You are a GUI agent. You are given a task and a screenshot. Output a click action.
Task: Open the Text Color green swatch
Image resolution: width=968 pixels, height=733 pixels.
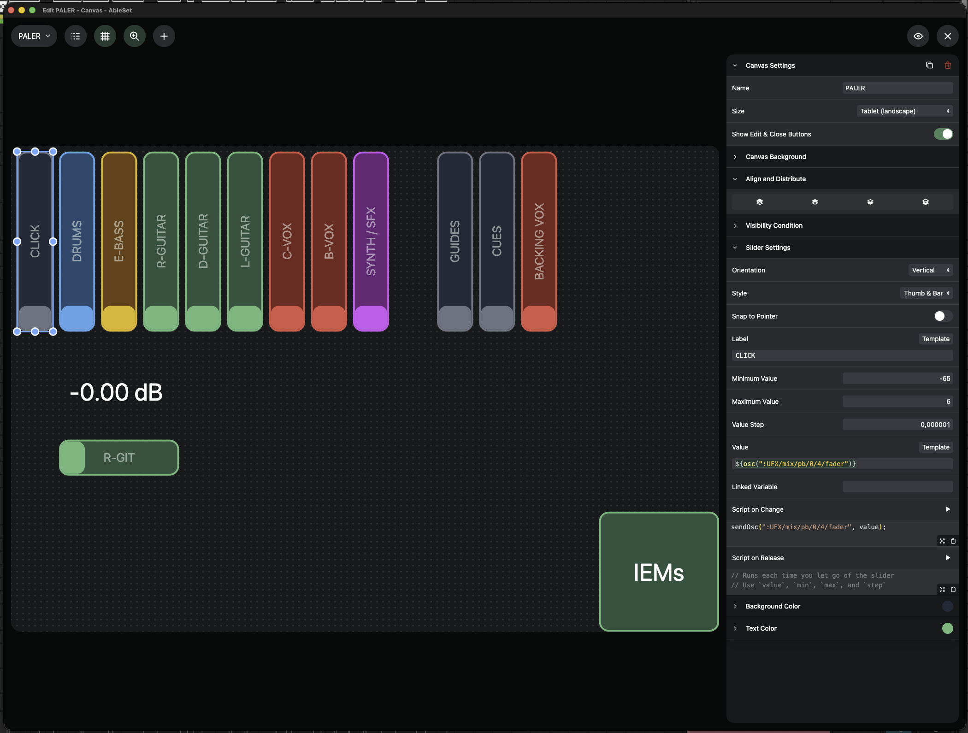pyautogui.click(x=947, y=628)
